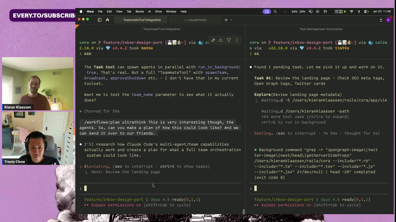396x222 pixels.
Task: Open the Edit menu
Action: 109,11
